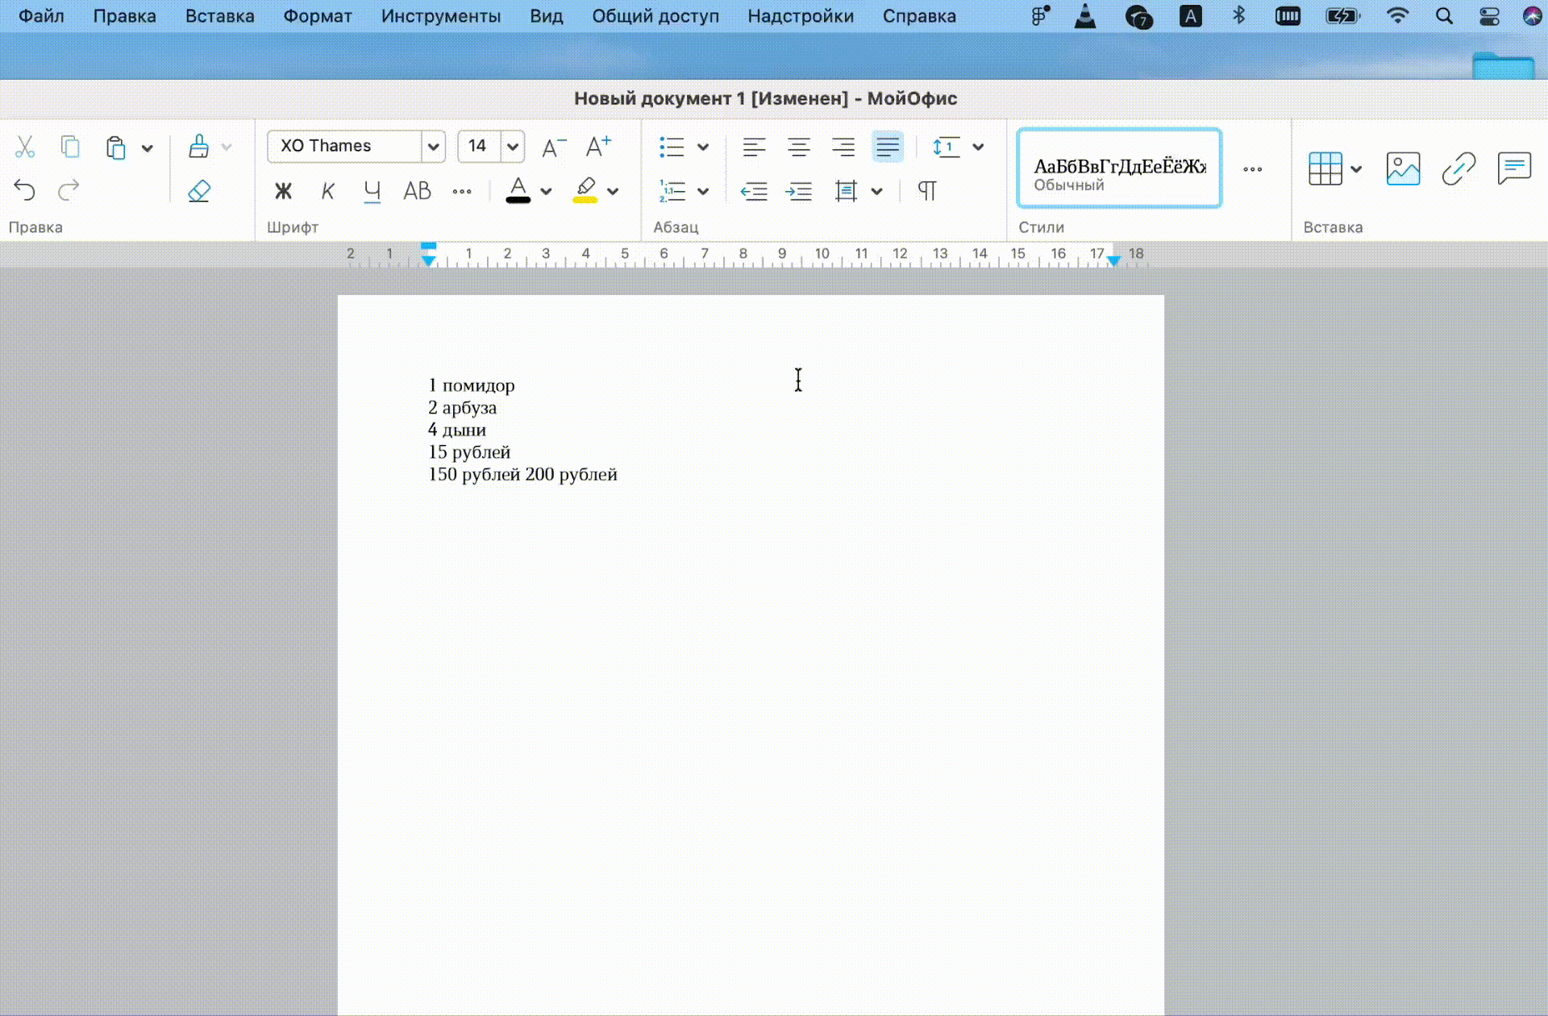Show non-printing paragraph marks
Screen dimensions: 1548x1016
(x=927, y=191)
